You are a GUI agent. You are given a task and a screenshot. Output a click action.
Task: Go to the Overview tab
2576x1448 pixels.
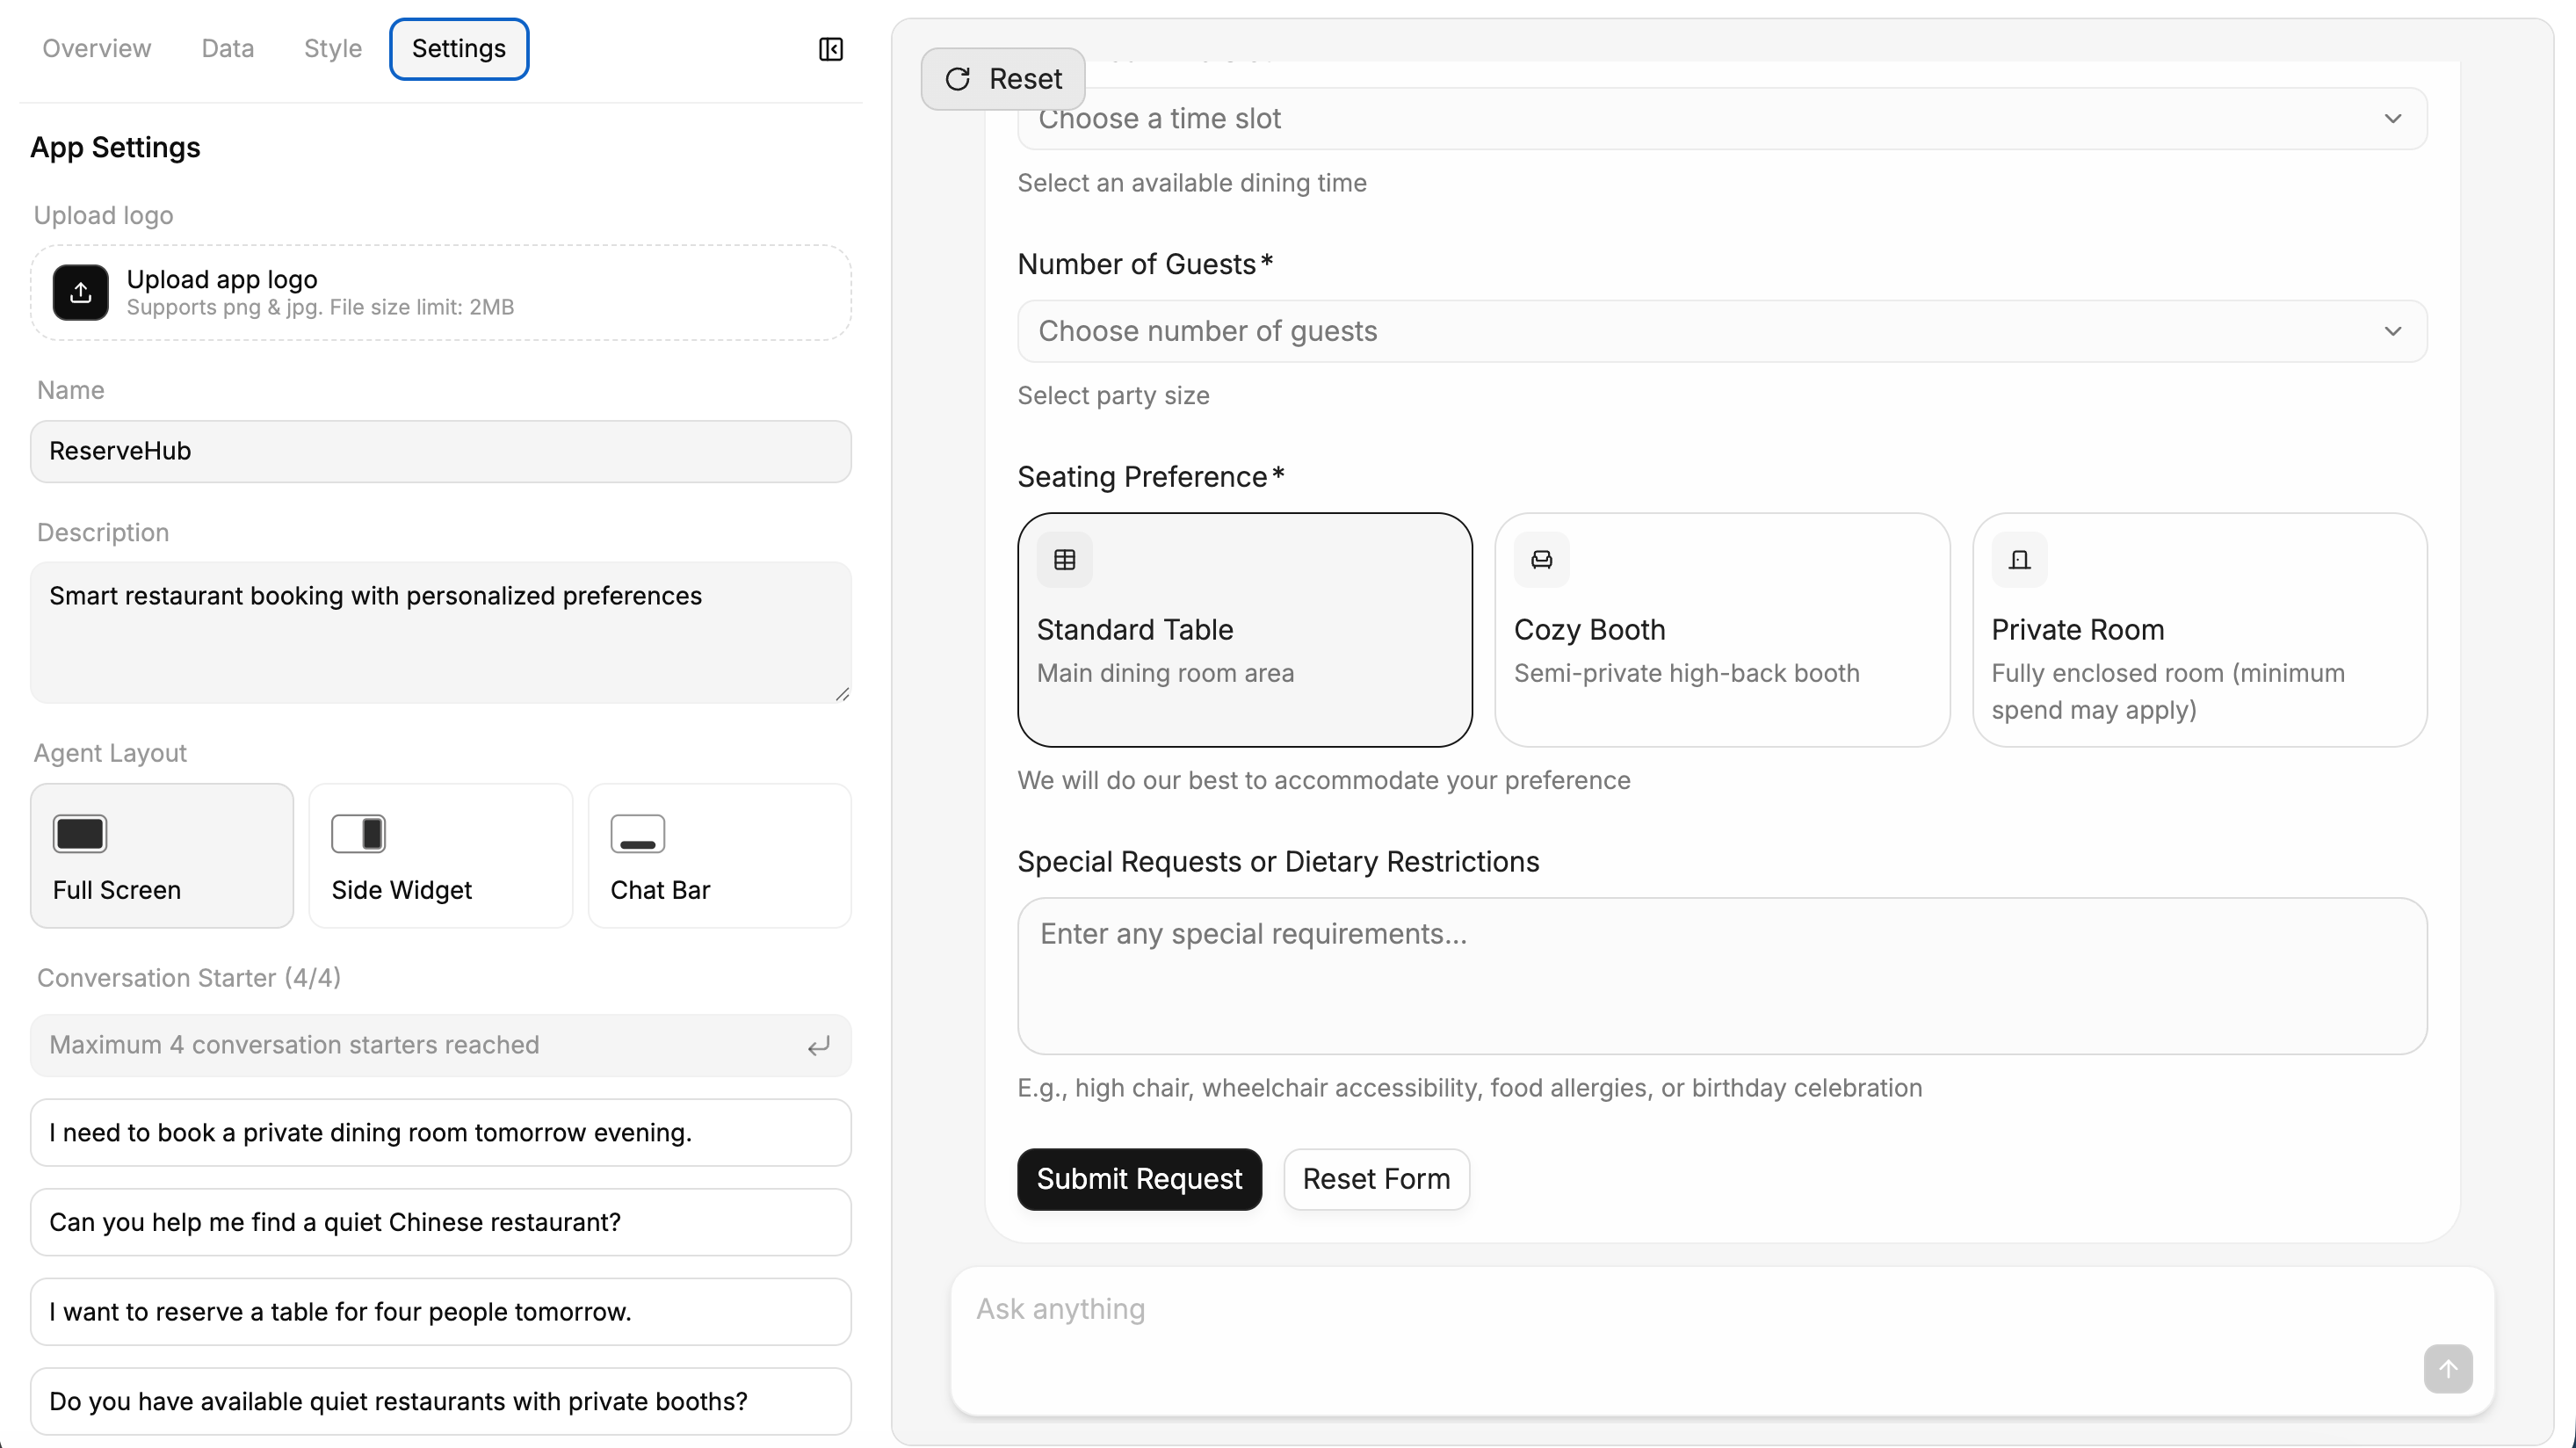click(x=97, y=49)
